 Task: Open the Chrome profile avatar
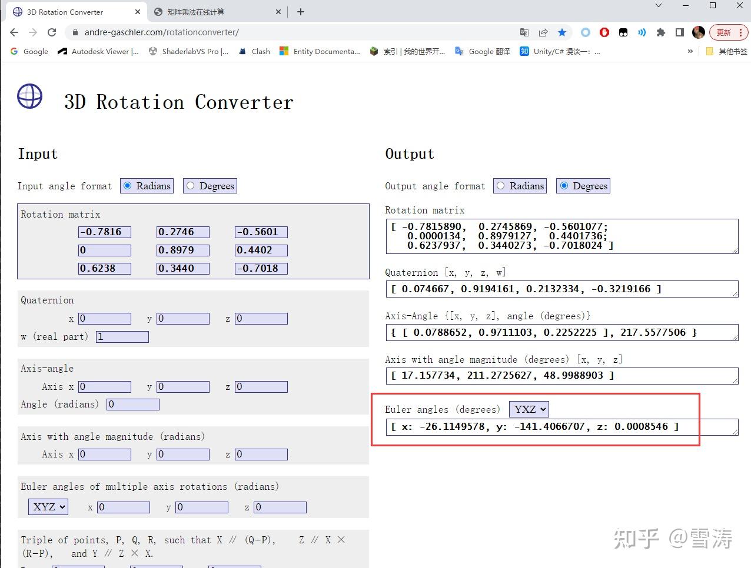698,32
